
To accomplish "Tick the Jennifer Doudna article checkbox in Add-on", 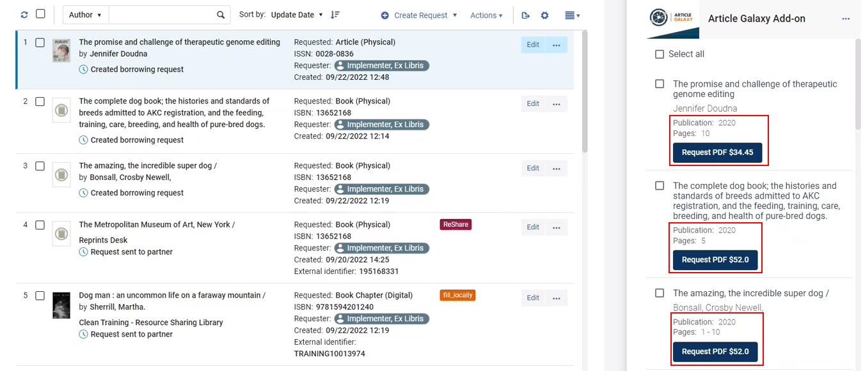I will (x=660, y=84).
